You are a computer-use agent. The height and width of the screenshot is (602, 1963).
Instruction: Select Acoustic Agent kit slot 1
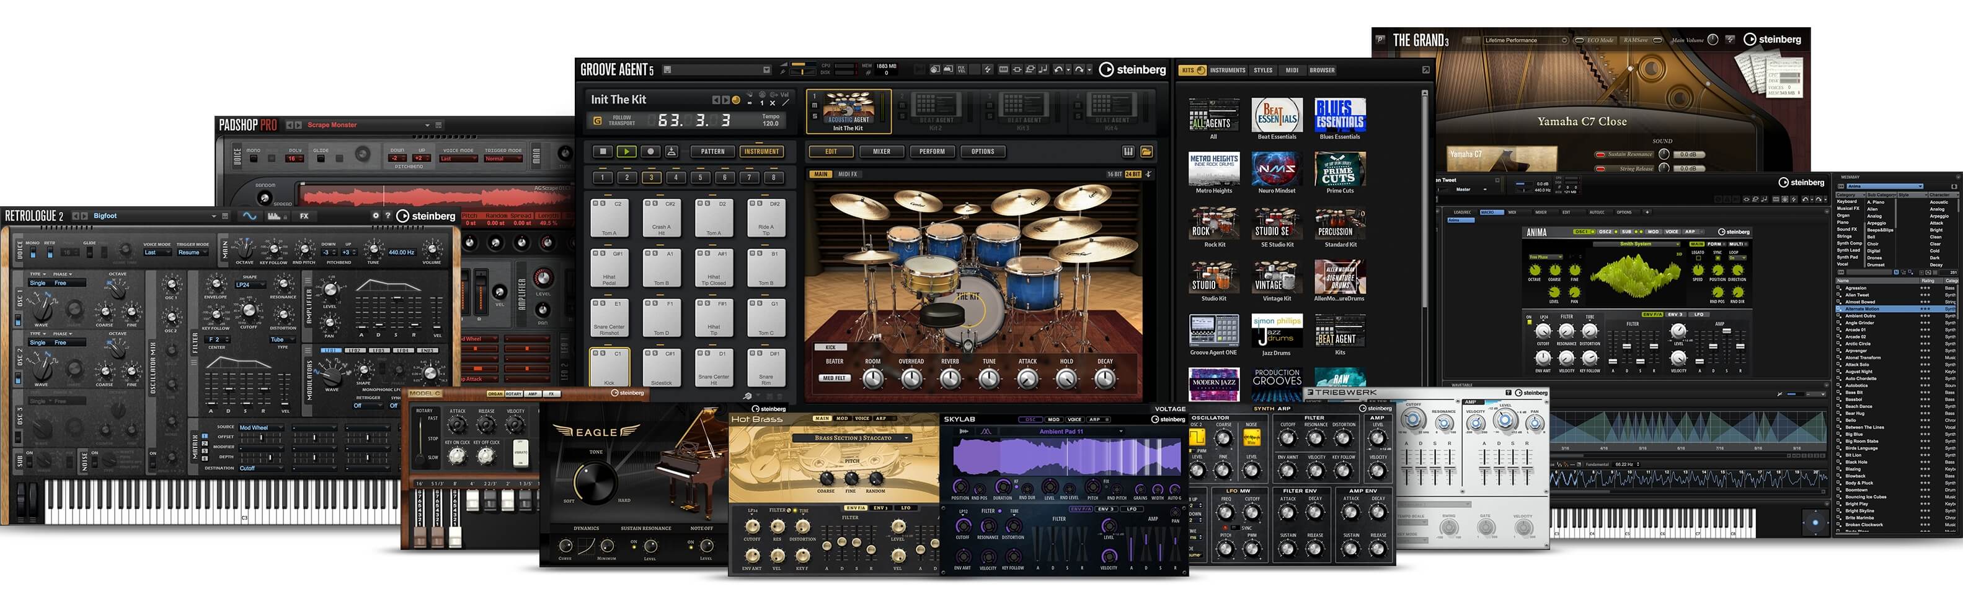(x=848, y=112)
